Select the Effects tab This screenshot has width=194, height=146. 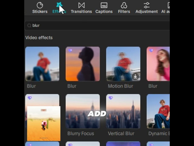(x=59, y=8)
